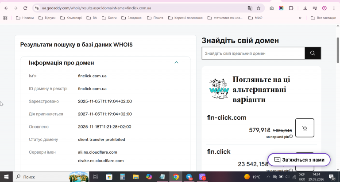Open the apps grid in bookmarks bar
The image size is (340, 182).
5,18
